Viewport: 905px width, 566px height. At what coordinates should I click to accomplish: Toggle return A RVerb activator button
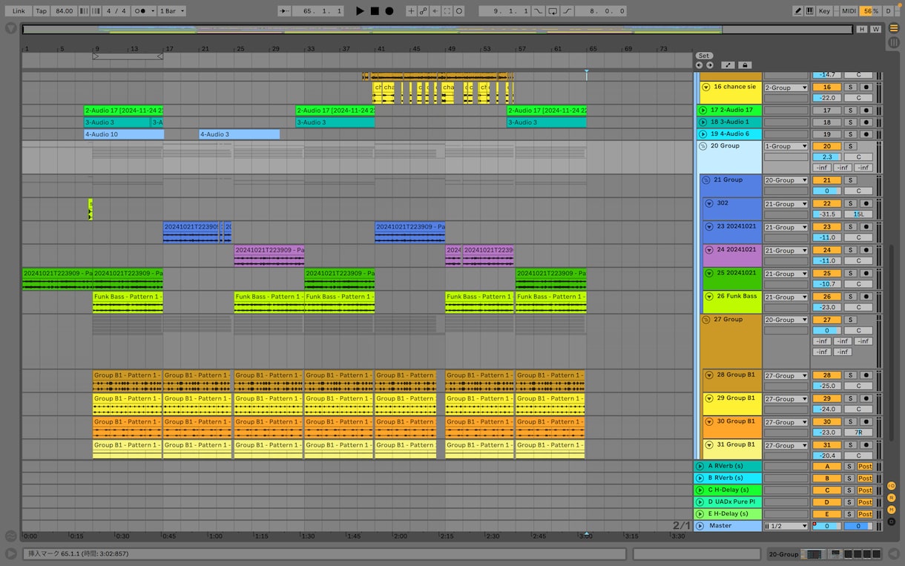click(826, 467)
